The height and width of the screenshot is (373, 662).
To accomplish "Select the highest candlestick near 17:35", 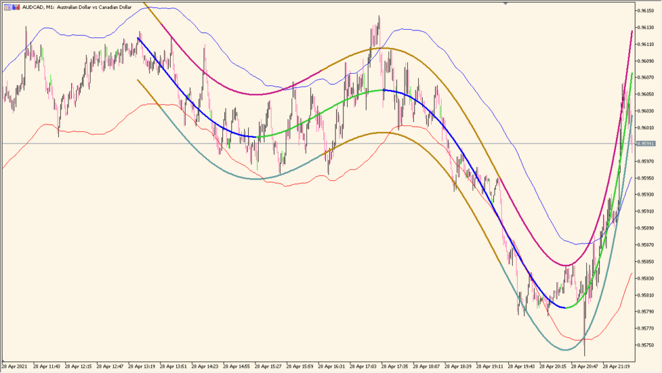I will pos(380,23).
